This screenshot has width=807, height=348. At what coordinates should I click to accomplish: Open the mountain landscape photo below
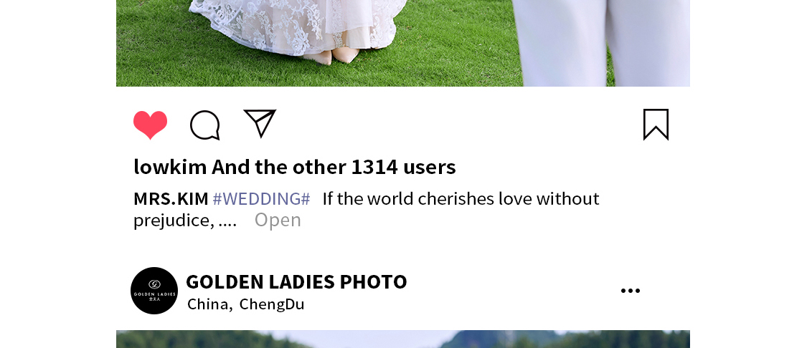(403, 339)
